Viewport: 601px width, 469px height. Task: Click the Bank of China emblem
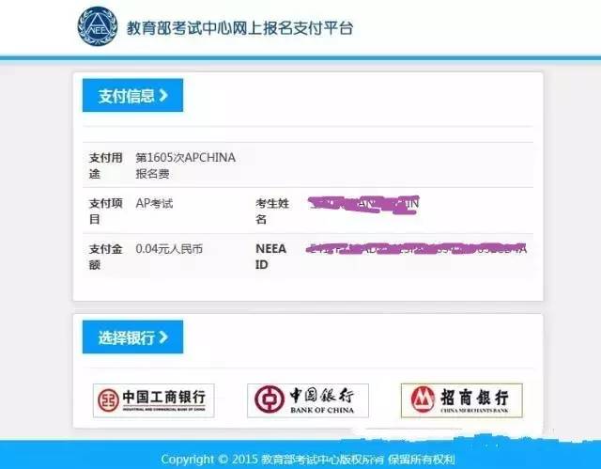(270, 399)
